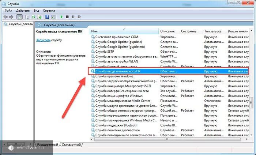This screenshot has width=256, height=155.
Task: Open the Действие menu
Action: [x=23, y=11]
